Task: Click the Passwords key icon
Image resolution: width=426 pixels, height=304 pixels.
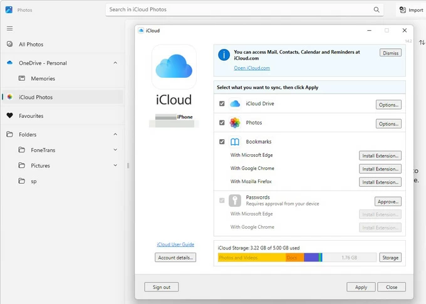Action: click(x=235, y=200)
